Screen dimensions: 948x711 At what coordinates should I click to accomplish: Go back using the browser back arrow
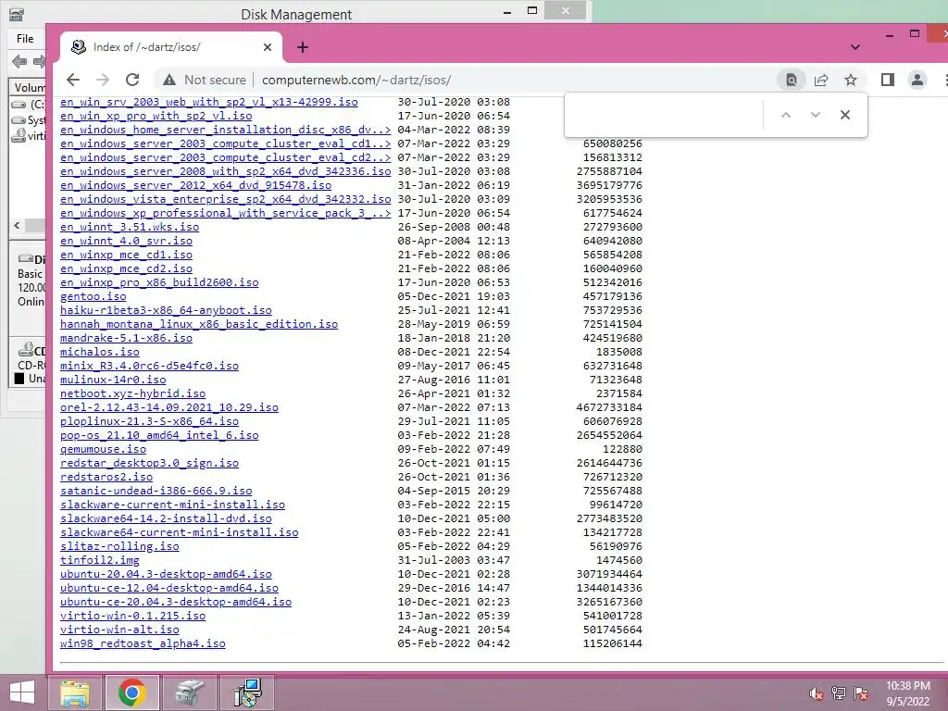(x=73, y=80)
